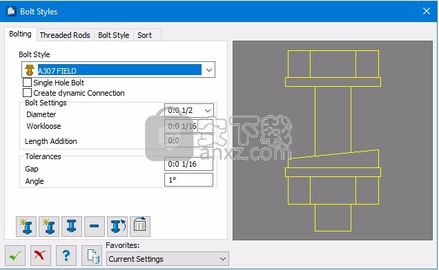This screenshot has height=270, width=439.
Task: Click the plain blue bolt icon
Action: [72, 227]
